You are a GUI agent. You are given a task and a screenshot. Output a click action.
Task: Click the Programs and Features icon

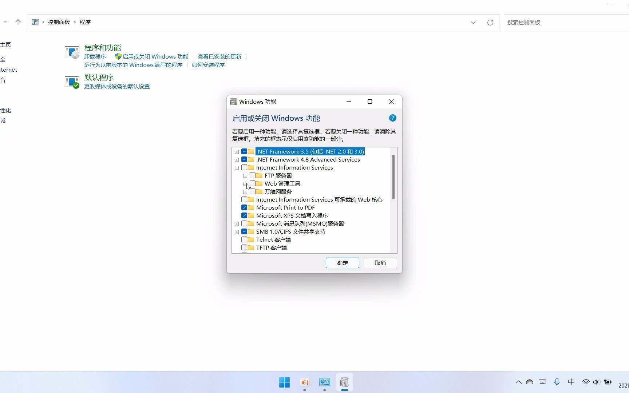tap(72, 52)
